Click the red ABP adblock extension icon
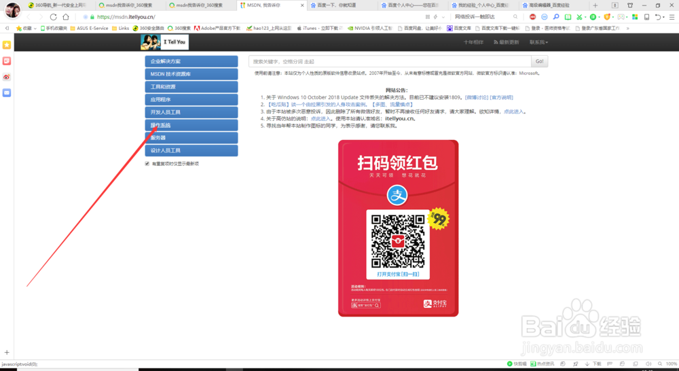 [x=532, y=17]
